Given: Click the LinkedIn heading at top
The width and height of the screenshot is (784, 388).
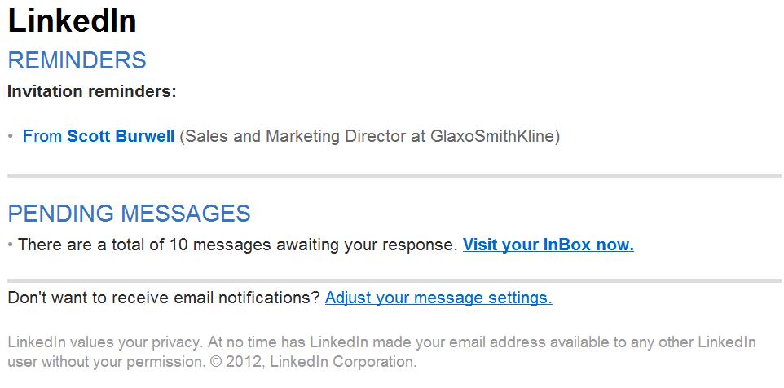Looking at the screenshot, I should click(x=72, y=21).
